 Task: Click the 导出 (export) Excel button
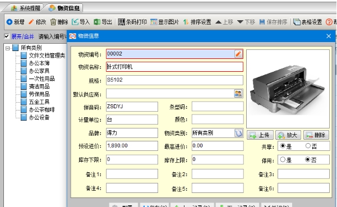103,22
